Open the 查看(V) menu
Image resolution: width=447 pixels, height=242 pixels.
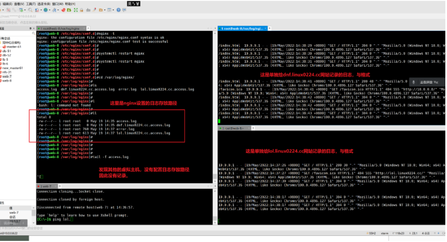(19, 4)
